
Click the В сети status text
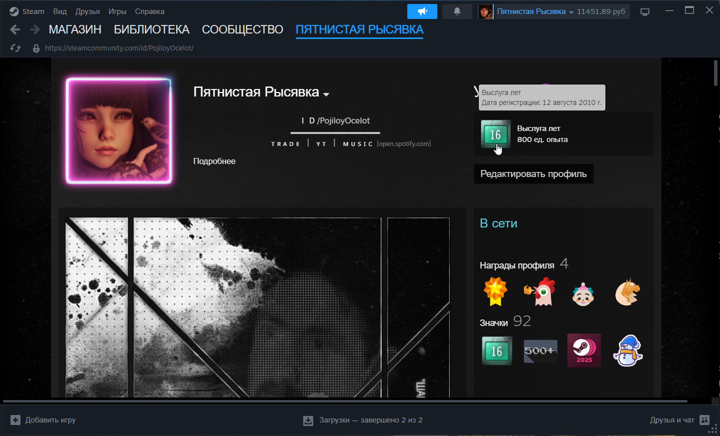[x=498, y=223]
